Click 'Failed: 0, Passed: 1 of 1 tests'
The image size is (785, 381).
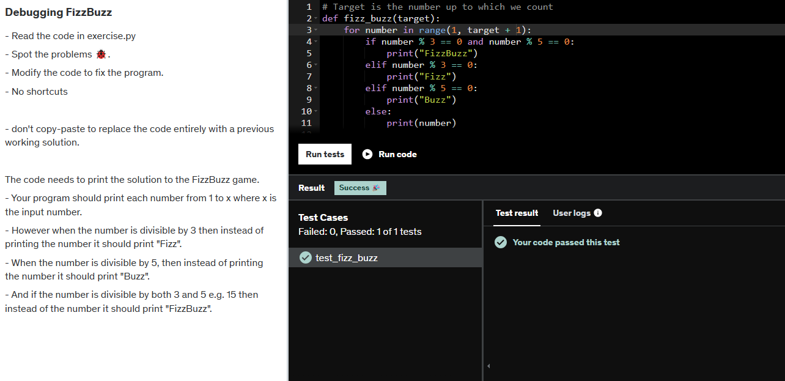pyautogui.click(x=359, y=232)
